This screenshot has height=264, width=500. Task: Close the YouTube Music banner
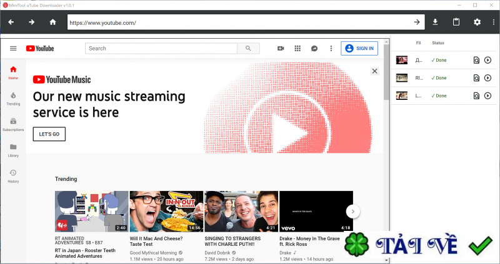(374, 71)
